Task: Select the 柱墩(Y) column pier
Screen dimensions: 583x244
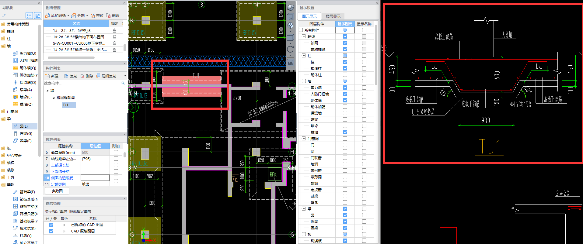Action: pos(23,235)
